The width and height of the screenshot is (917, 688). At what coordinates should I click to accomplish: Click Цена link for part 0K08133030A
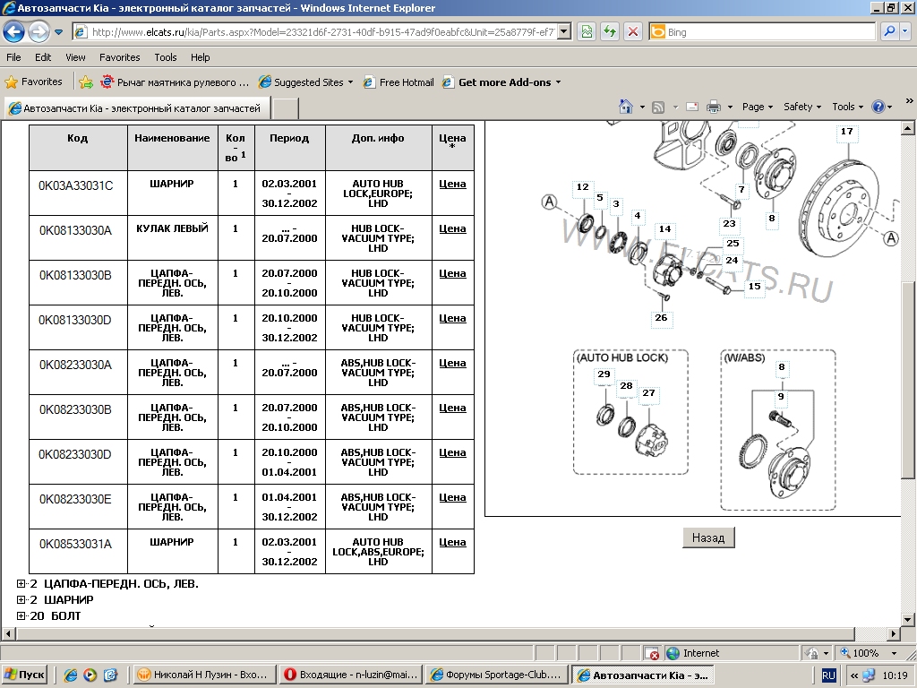[x=452, y=228]
